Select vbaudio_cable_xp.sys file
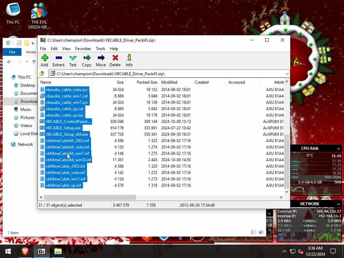Screen dimensions: 344x258 pyautogui.click(x=64, y=115)
